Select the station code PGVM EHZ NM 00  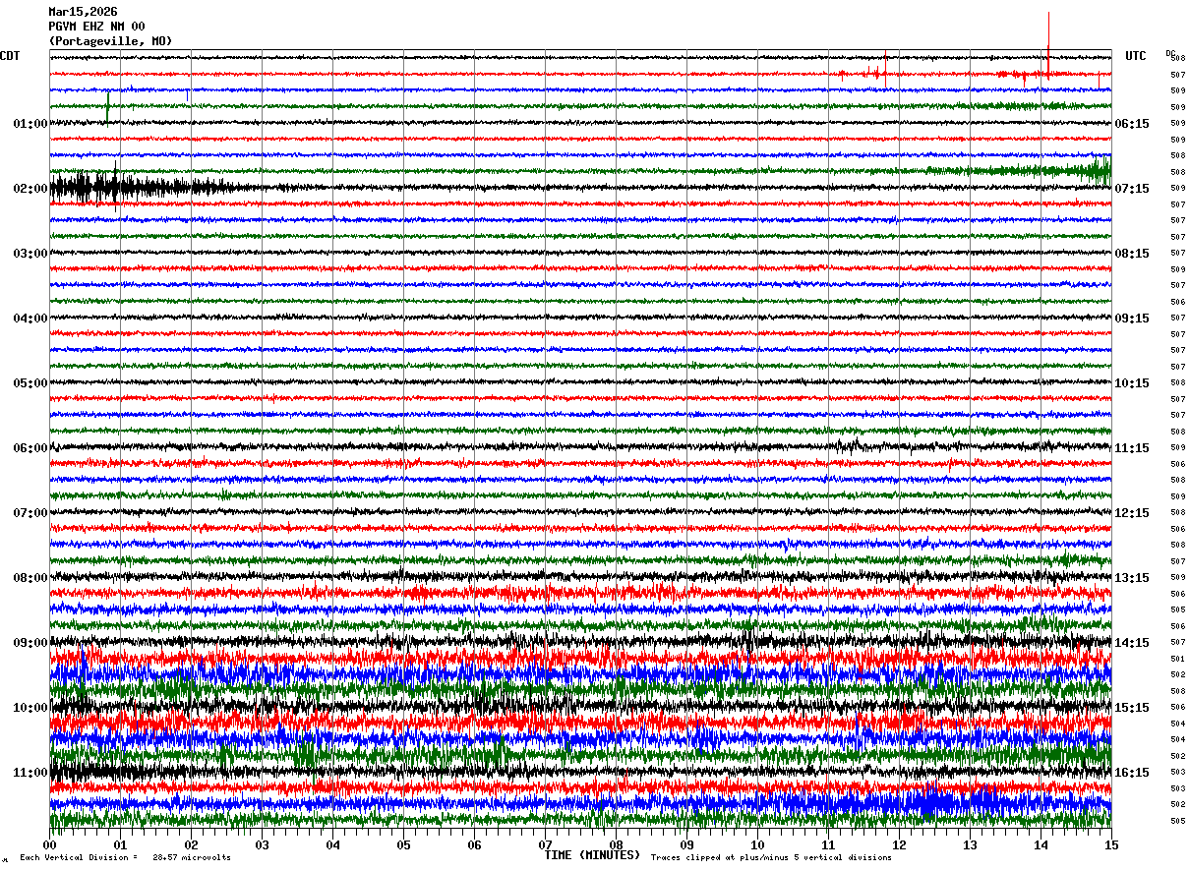pos(96,27)
